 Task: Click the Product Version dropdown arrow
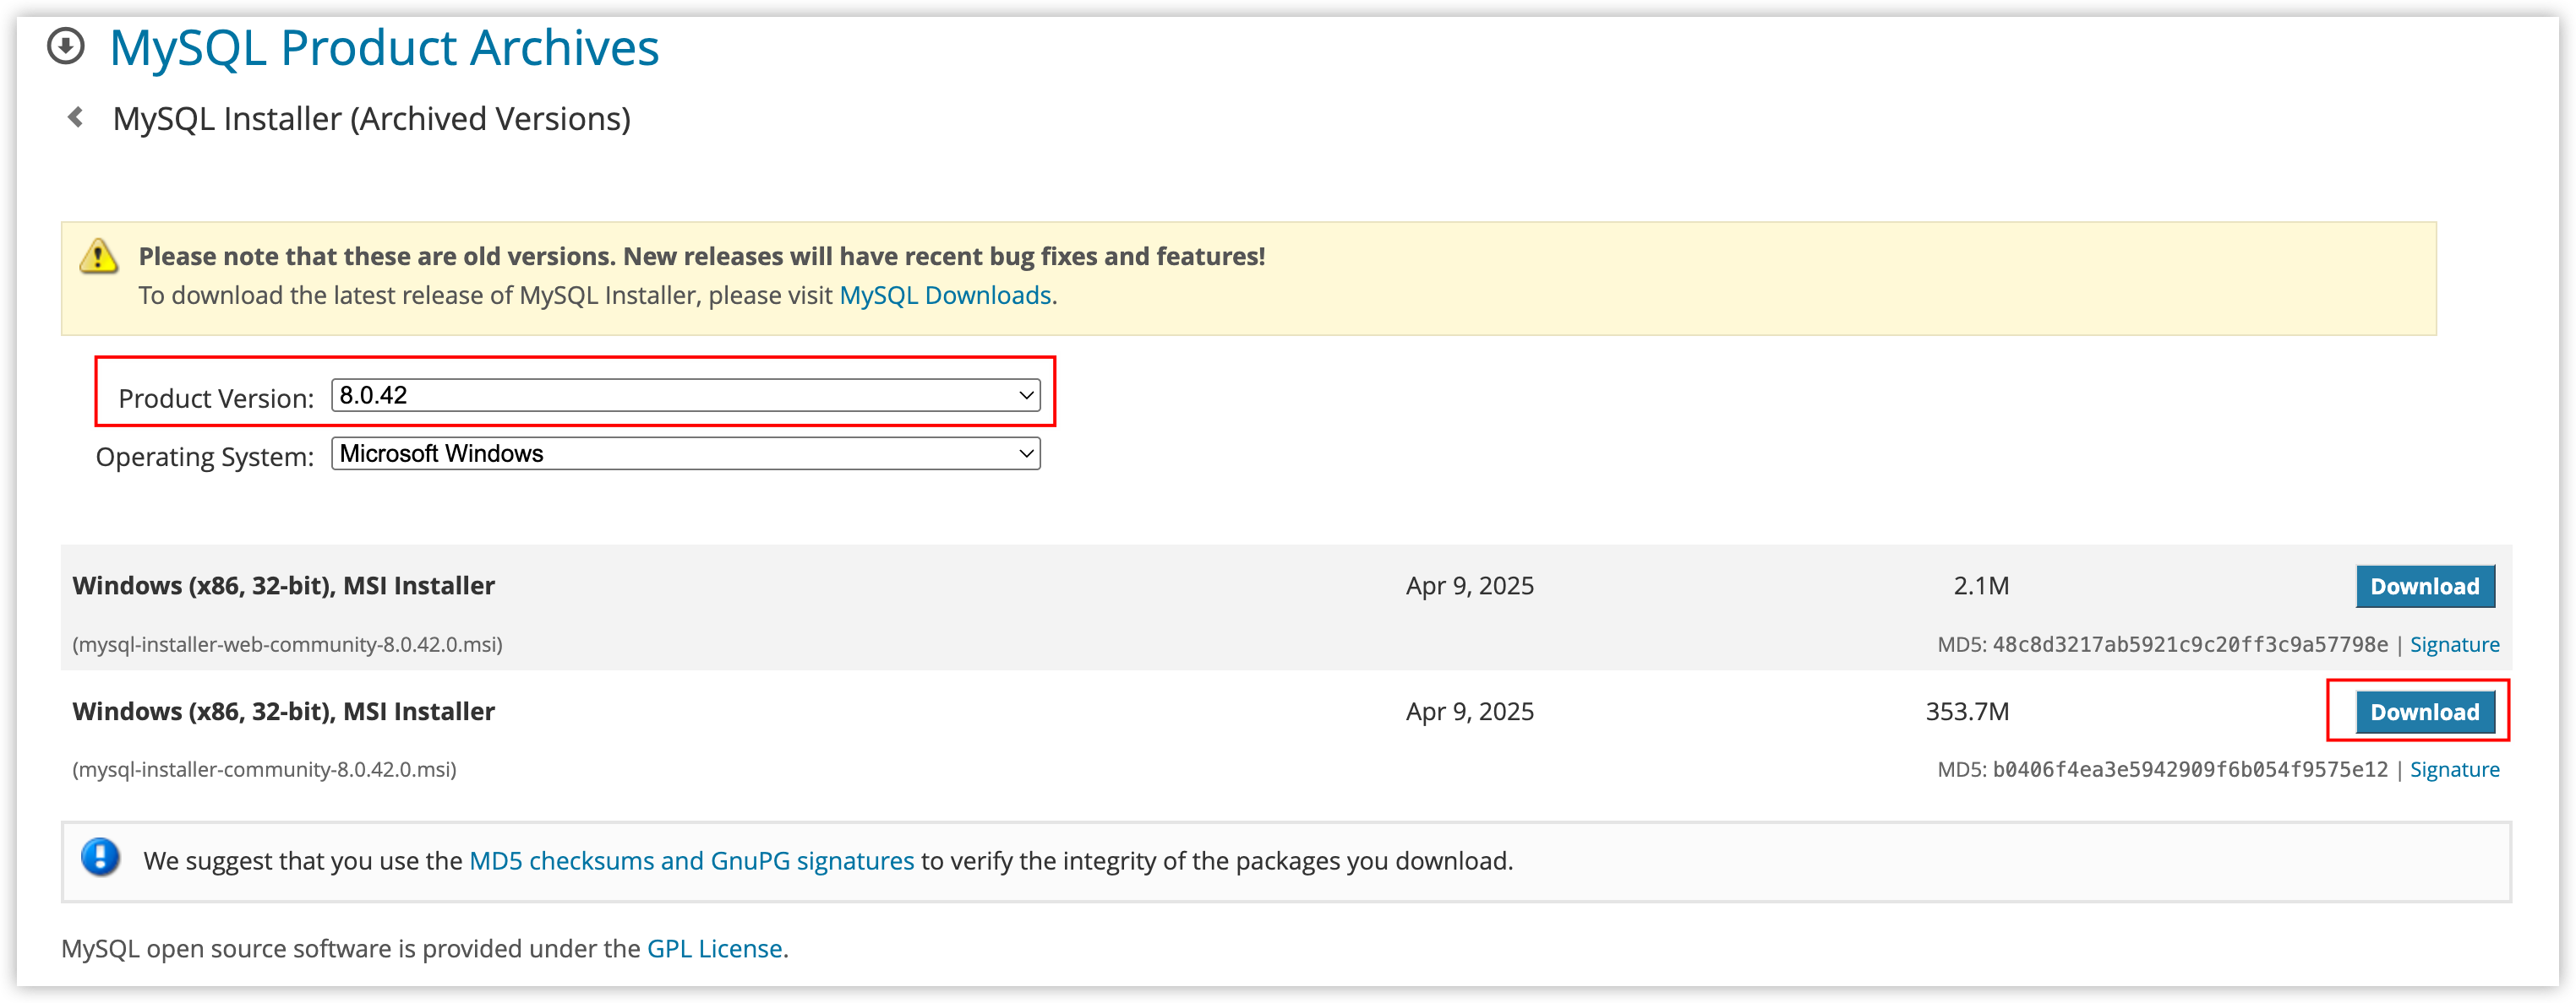point(1026,396)
